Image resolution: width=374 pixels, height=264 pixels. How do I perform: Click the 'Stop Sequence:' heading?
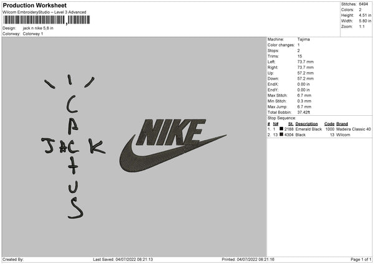[282, 118]
